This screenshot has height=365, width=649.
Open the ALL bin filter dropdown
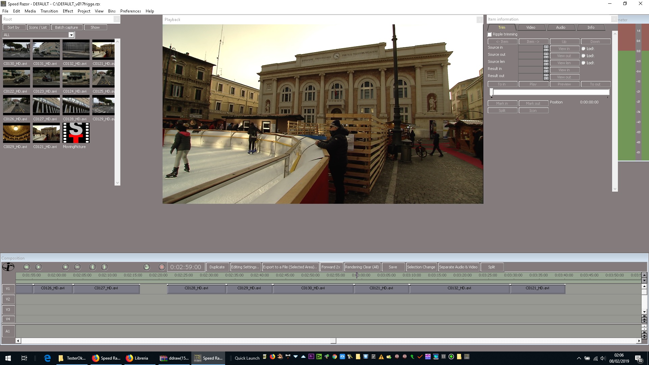[71, 35]
